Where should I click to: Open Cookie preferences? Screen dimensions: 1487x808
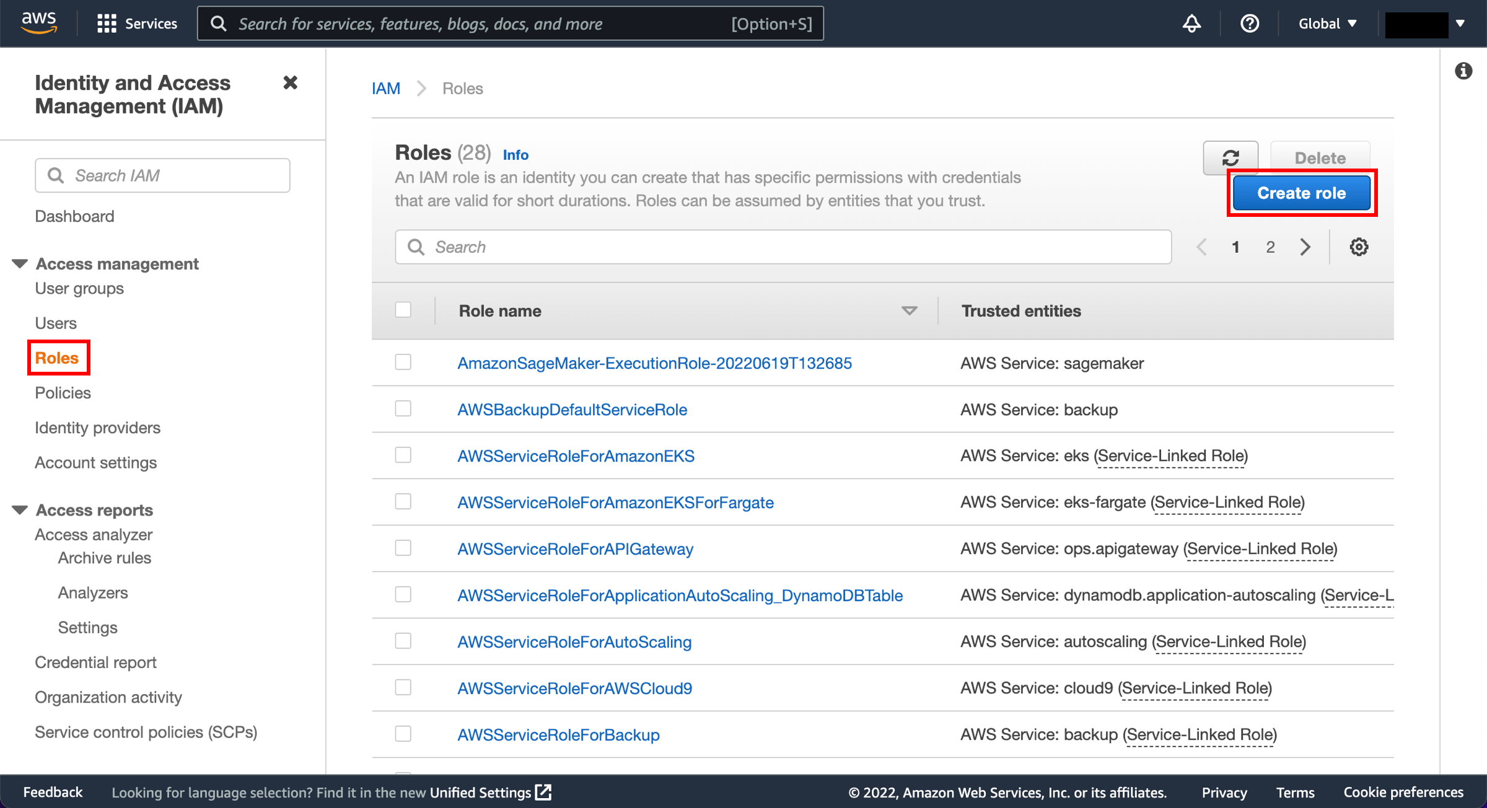1403,792
